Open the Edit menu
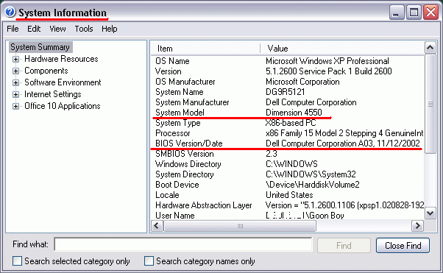This screenshot has height=273, width=443. (34, 29)
